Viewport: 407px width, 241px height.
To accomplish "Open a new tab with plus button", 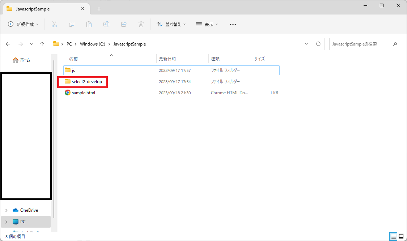I will pyautogui.click(x=99, y=9).
